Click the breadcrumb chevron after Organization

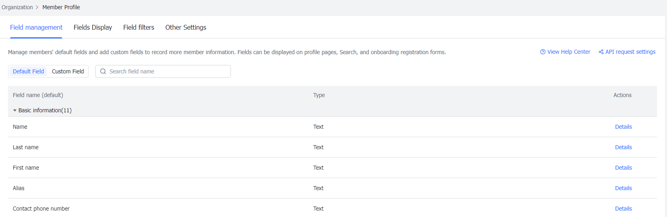pos(37,7)
